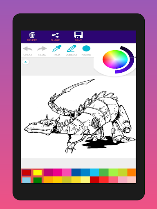Select the dark green swatch in recent block
This screenshot has height=209, width=157.
click(x=38, y=180)
